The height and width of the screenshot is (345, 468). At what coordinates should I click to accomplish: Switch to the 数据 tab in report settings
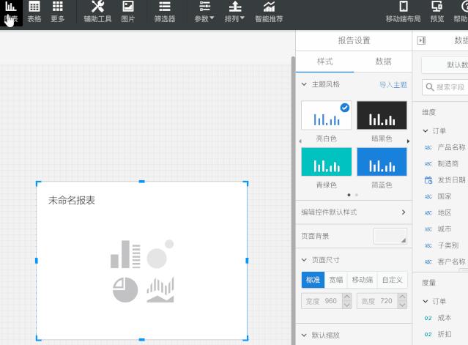383,62
